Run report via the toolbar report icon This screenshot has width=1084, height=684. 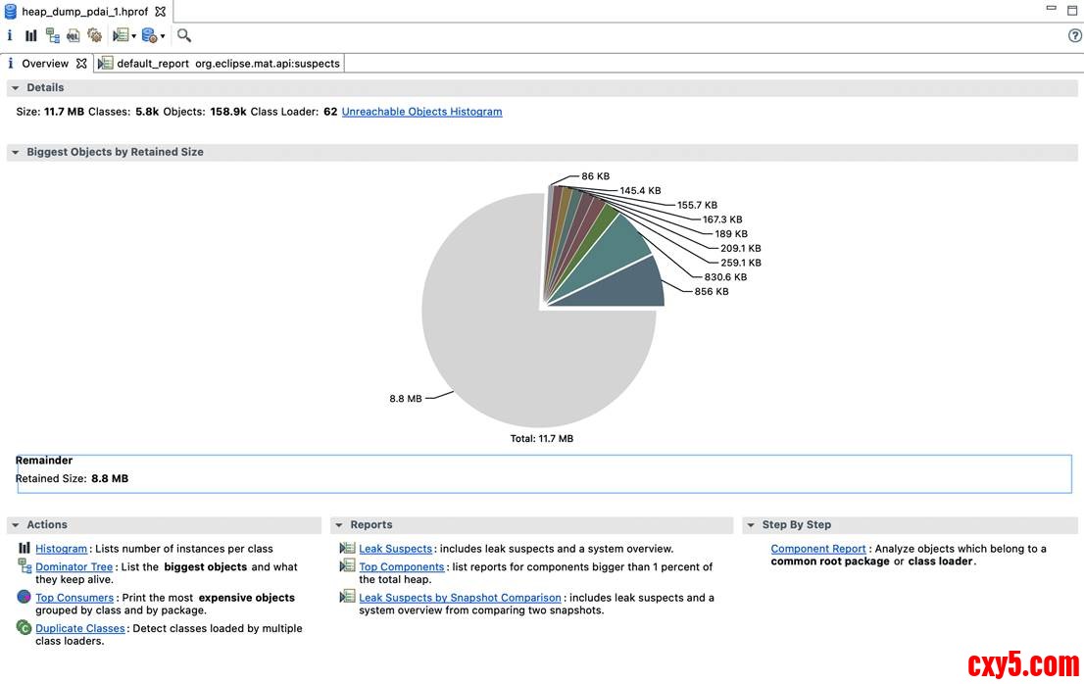[120, 35]
